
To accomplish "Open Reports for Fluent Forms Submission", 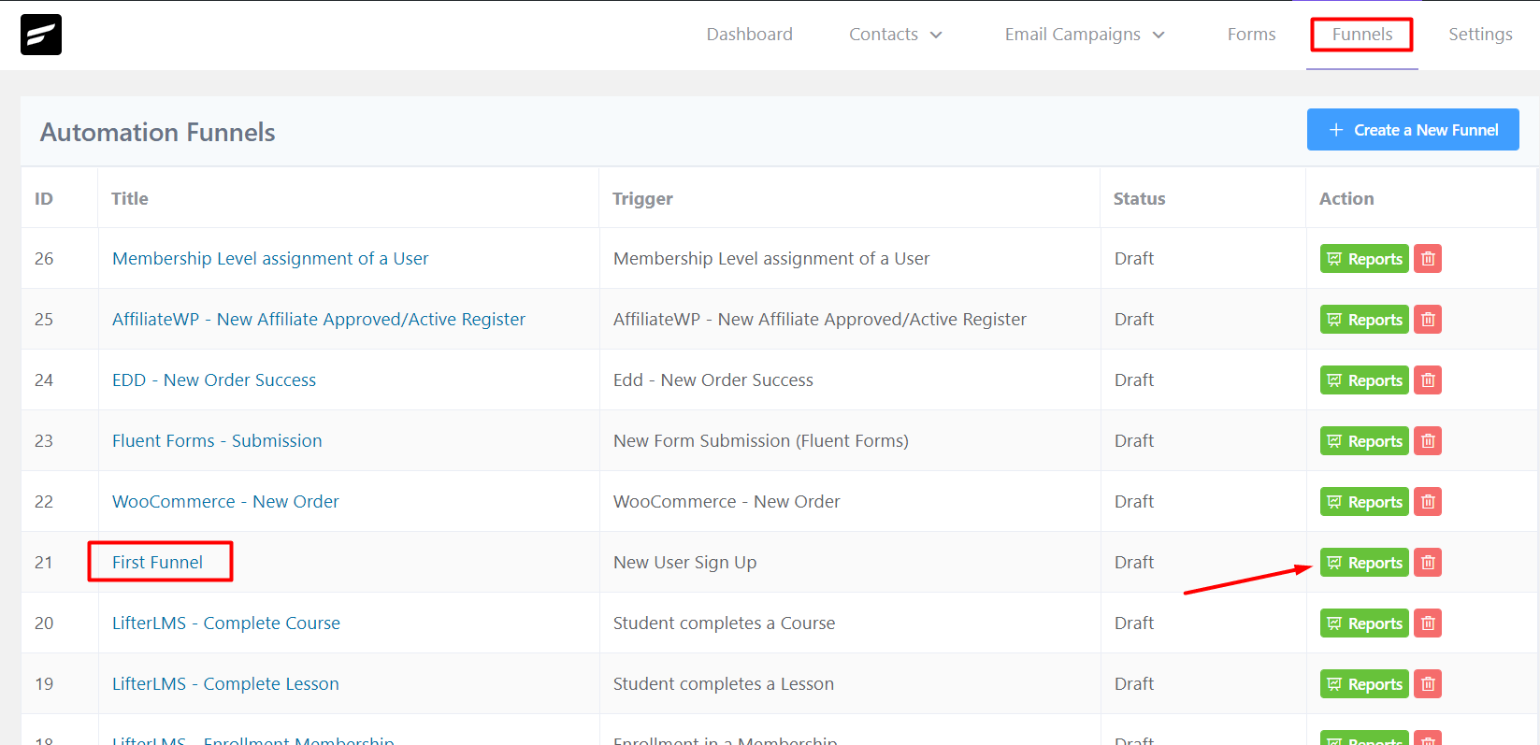I will coord(1364,441).
